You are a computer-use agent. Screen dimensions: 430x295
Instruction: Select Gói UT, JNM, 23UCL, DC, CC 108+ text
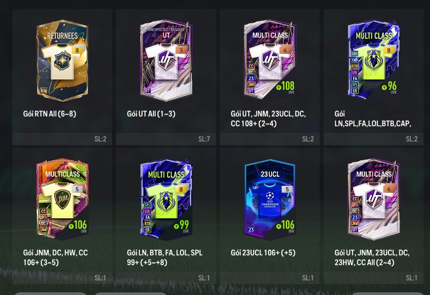[268, 119]
